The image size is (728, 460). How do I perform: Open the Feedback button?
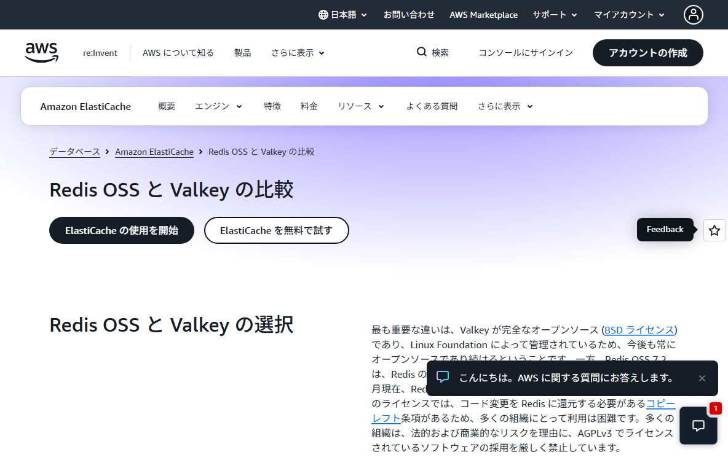[665, 230]
